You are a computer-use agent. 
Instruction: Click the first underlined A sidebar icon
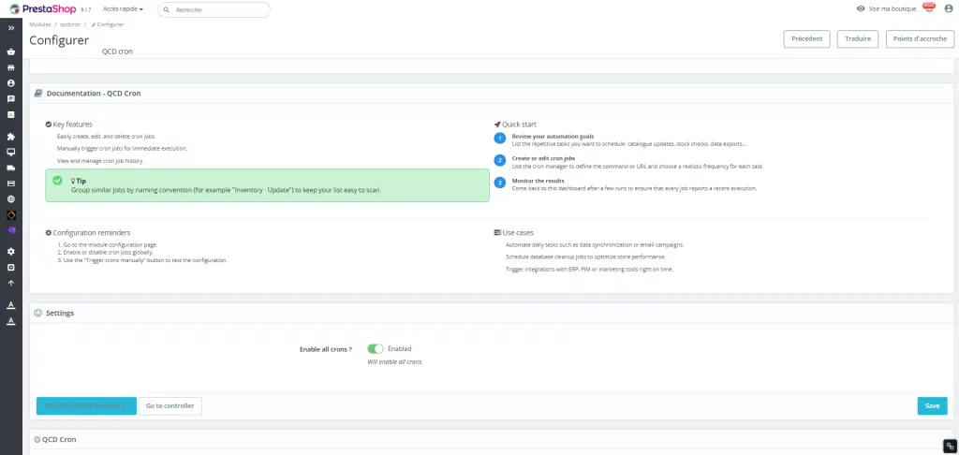[11, 305]
